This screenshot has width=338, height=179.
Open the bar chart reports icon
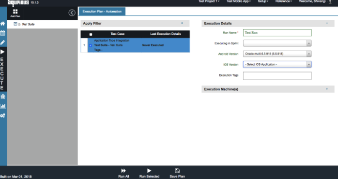(x=3, y=106)
